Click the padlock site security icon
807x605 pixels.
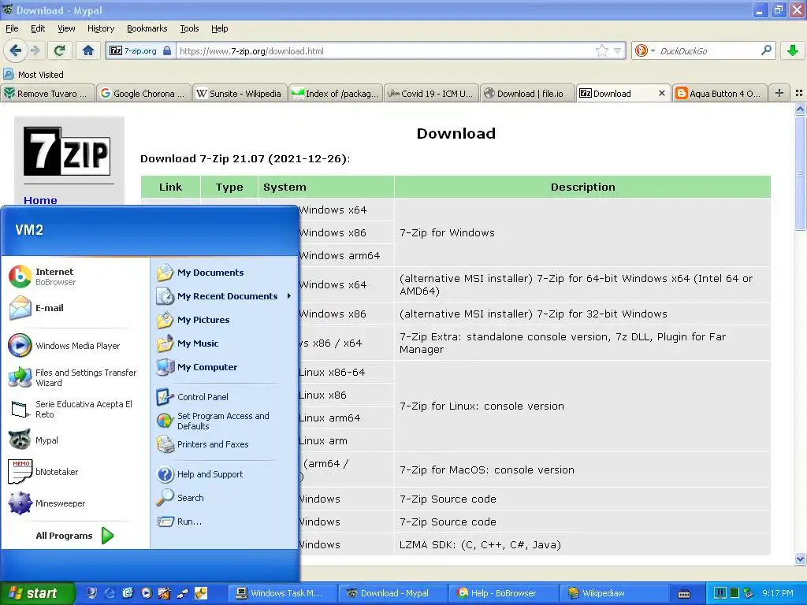167,50
